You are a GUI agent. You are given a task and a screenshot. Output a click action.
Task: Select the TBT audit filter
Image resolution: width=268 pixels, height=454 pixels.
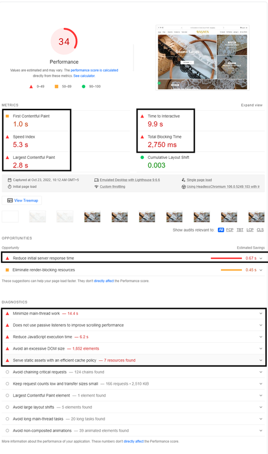click(x=240, y=230)
